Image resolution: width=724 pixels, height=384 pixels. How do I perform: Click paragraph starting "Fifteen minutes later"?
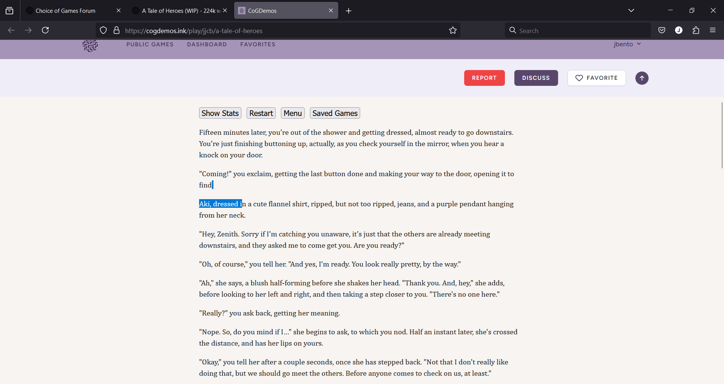(x=356, y=143)
